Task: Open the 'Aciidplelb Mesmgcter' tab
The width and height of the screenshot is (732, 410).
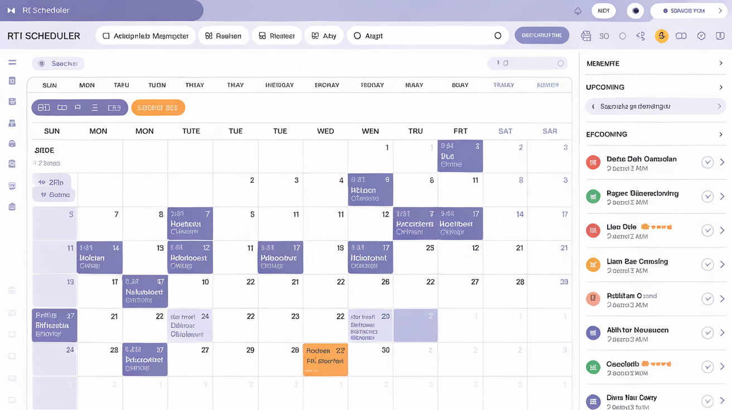Action: [146, 36]
